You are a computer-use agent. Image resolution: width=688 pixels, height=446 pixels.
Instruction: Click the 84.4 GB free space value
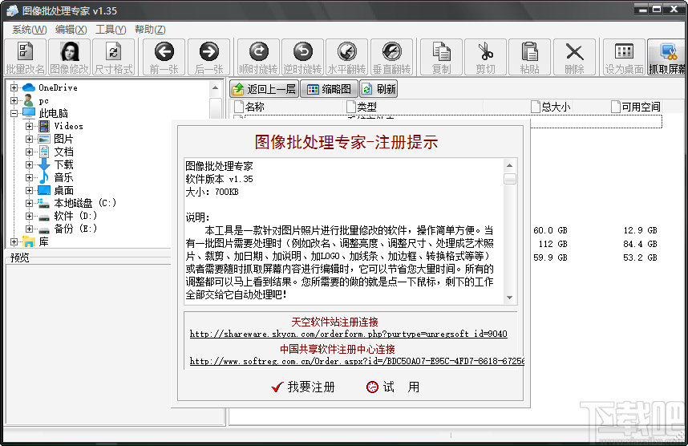(640, 244)
